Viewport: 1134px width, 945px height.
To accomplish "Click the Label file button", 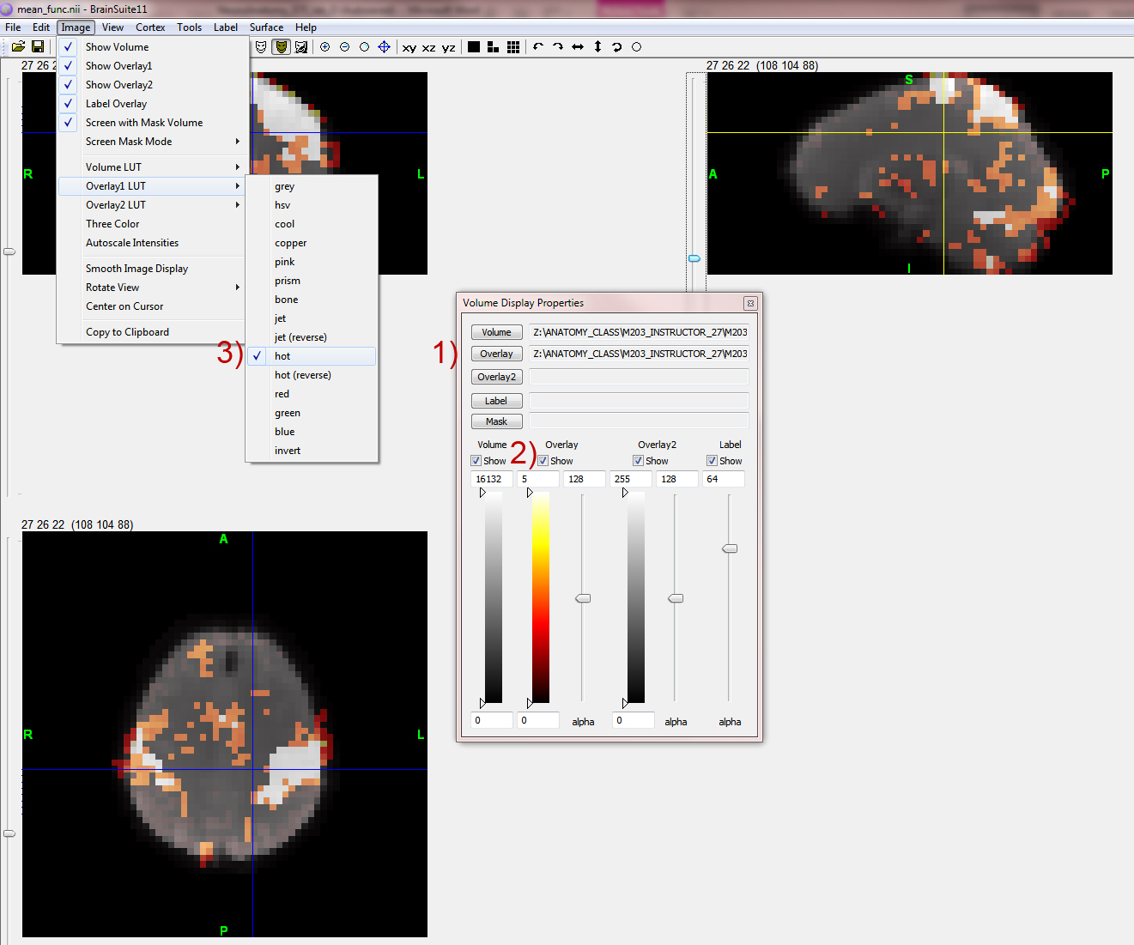I will [x=496, y=401].
